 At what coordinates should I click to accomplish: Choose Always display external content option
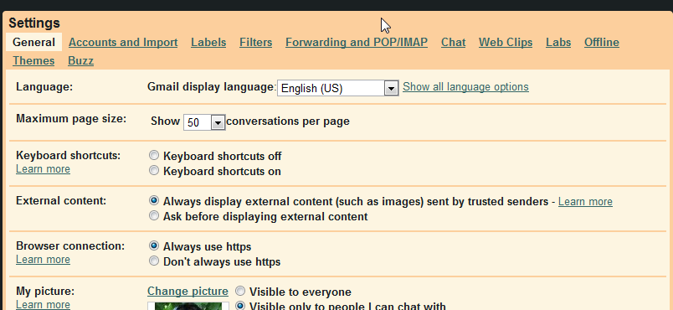154,200
